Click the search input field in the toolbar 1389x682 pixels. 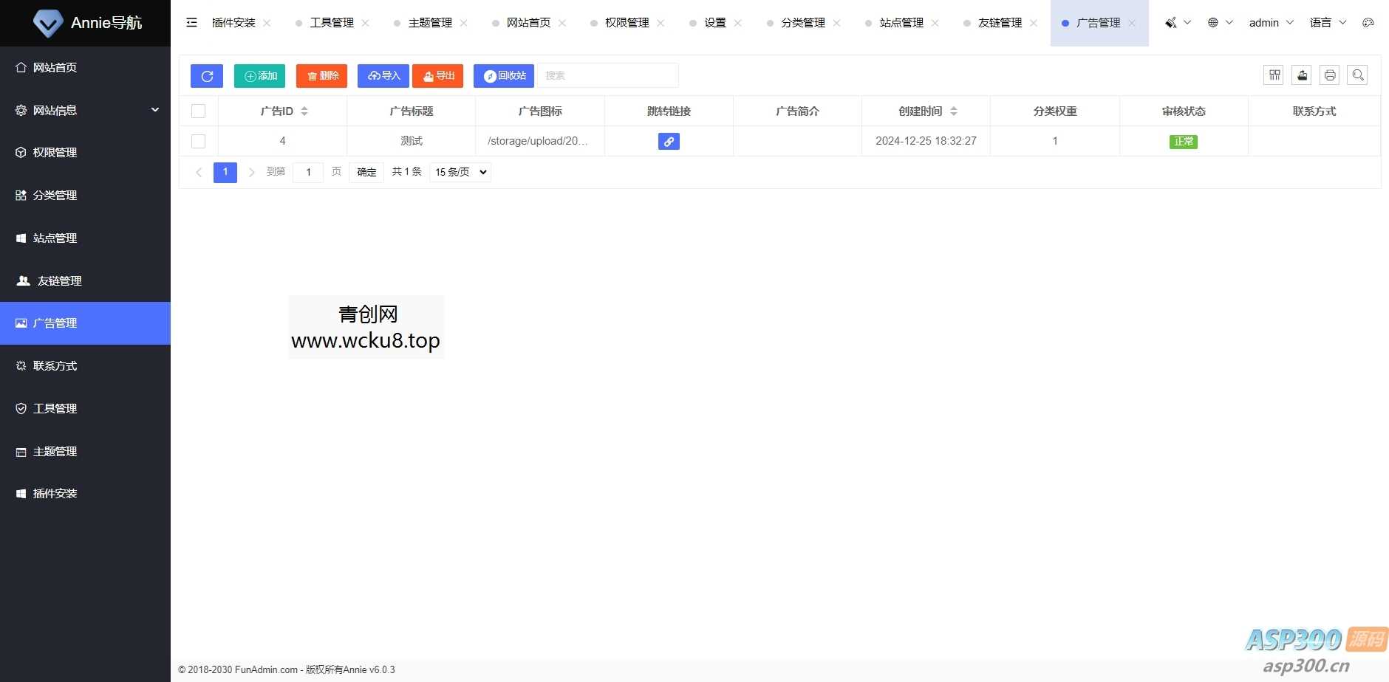[606, 75]
